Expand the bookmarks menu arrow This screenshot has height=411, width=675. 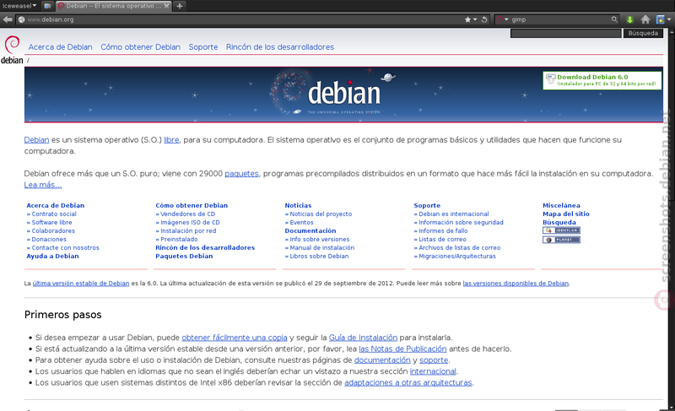669,19
